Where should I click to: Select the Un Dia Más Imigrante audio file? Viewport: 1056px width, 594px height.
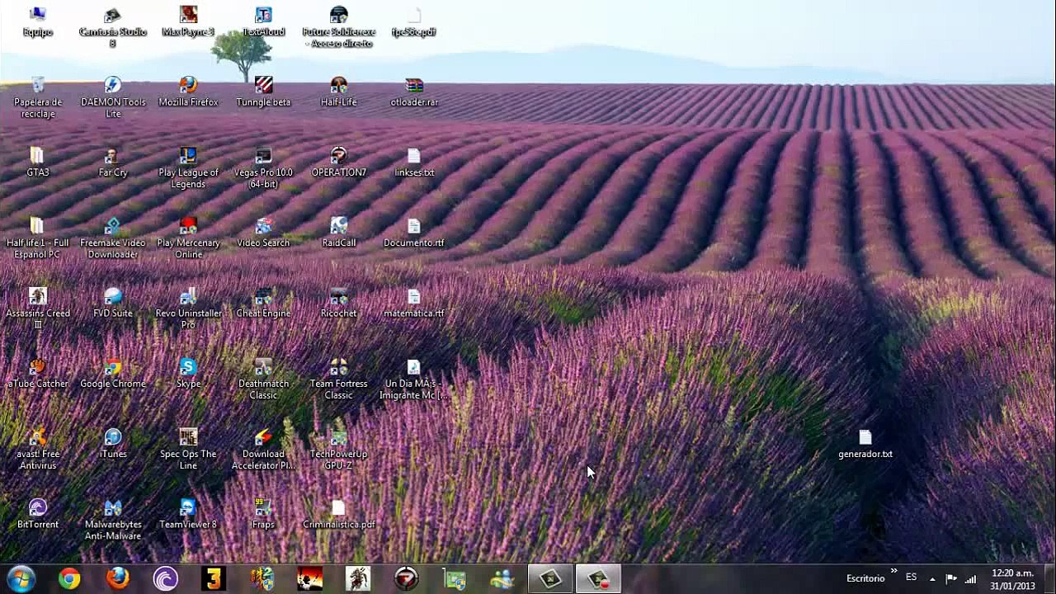(x=414, y=379)
